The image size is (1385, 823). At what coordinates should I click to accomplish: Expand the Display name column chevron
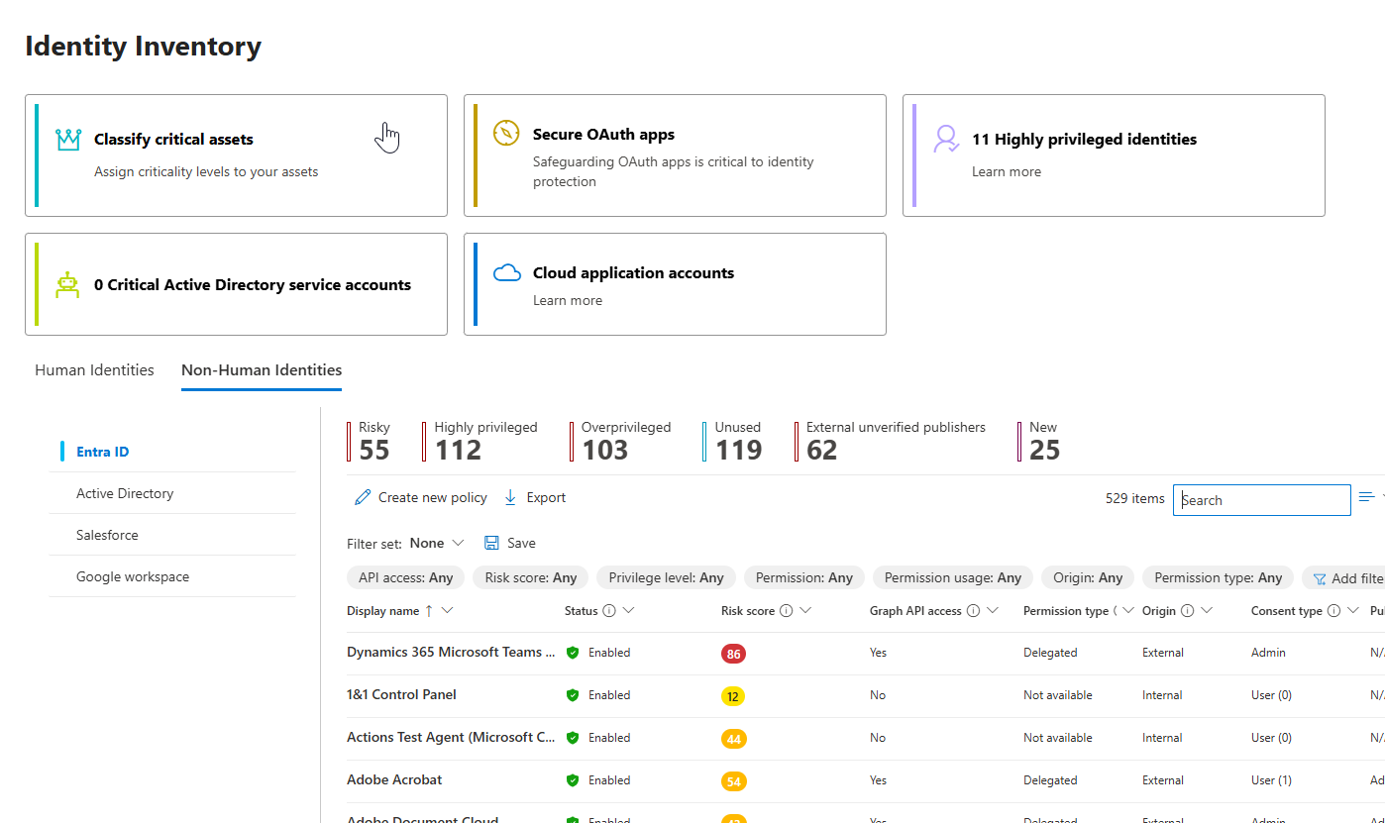pyautogui.click(x=447, y=611)
